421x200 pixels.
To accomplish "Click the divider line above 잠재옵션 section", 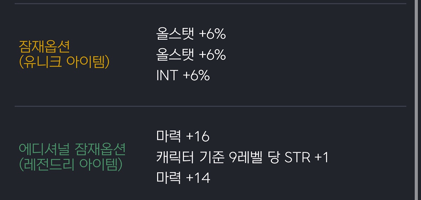I will click(x=210, y=4).
